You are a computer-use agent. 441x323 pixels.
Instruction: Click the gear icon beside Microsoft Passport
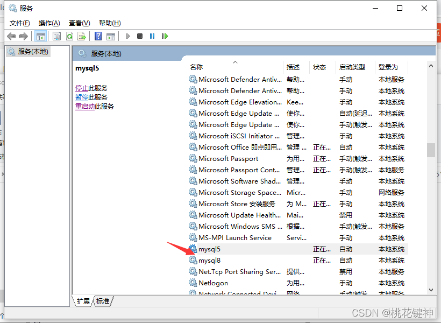(193, 159)
